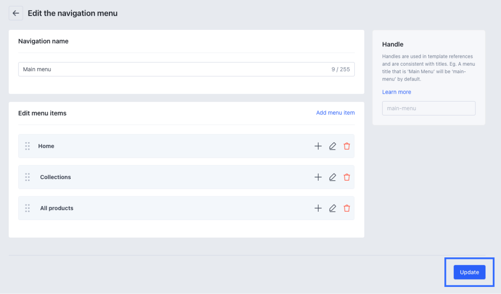Open the Add menu item link
The width and height of the screenshot is (501, 294).
pos(335,113)
